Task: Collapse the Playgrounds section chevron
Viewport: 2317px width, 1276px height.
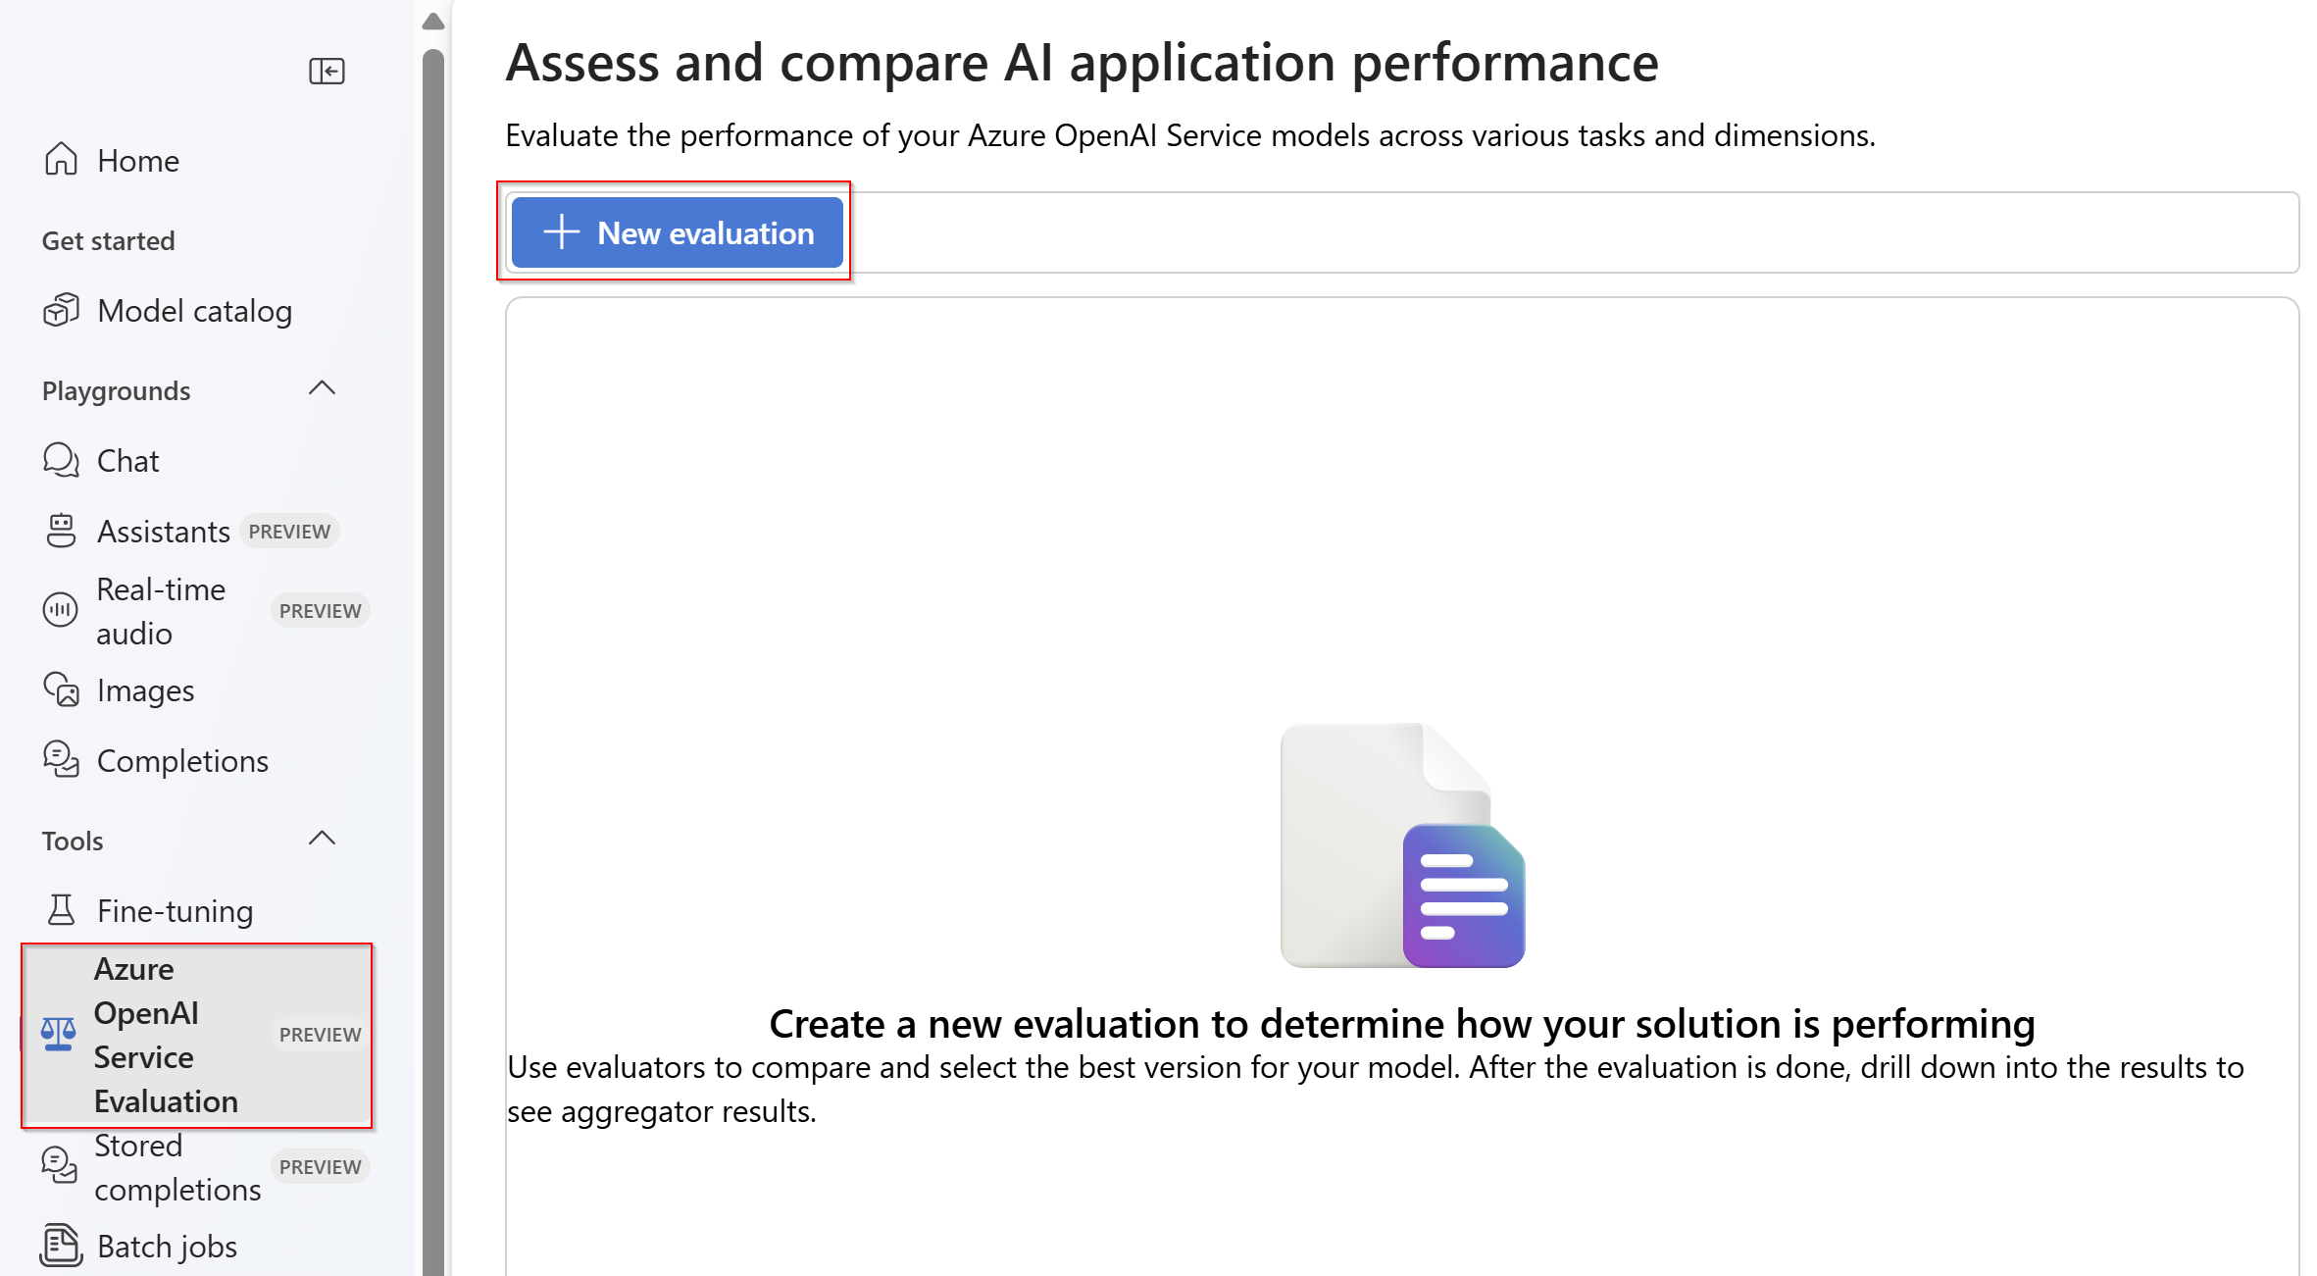Action: (x=322, y=389)
